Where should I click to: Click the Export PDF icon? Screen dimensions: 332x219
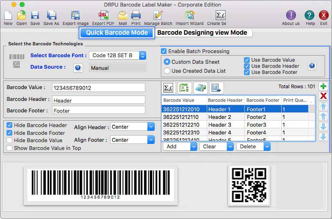click(x=103, y=16)
